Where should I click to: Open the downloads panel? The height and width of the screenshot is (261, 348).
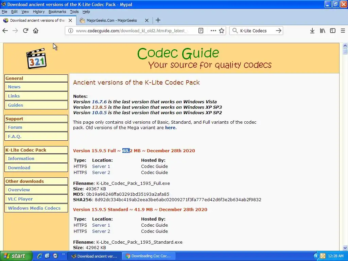click(x=312, y=31)
